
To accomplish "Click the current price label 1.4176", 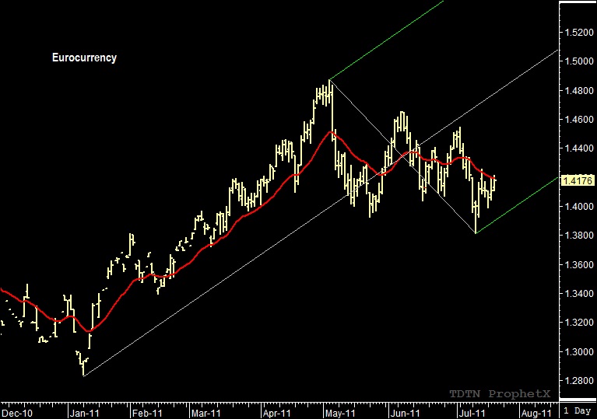I will [578, 180].
